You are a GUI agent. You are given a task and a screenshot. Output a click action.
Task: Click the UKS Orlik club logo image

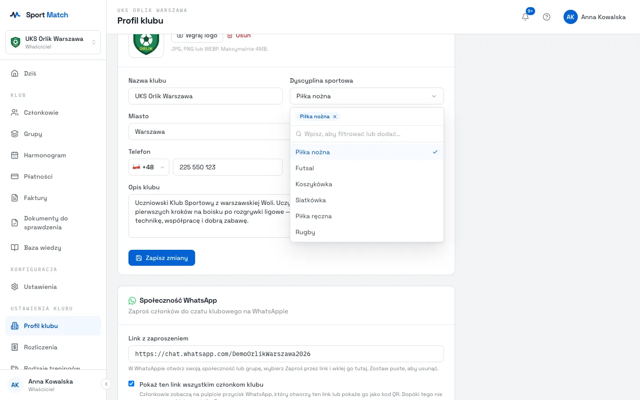(146, 44)
